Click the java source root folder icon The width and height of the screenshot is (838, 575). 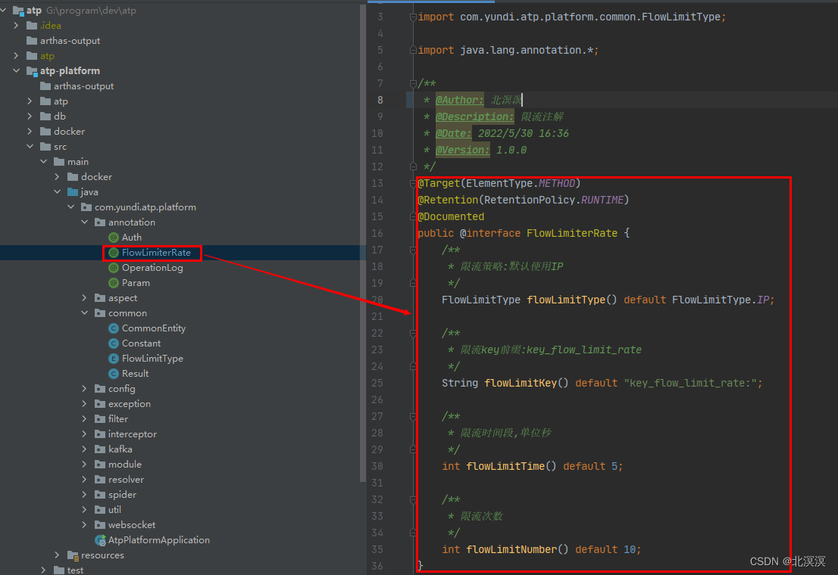pyautogui.click(x=73, y=191)
